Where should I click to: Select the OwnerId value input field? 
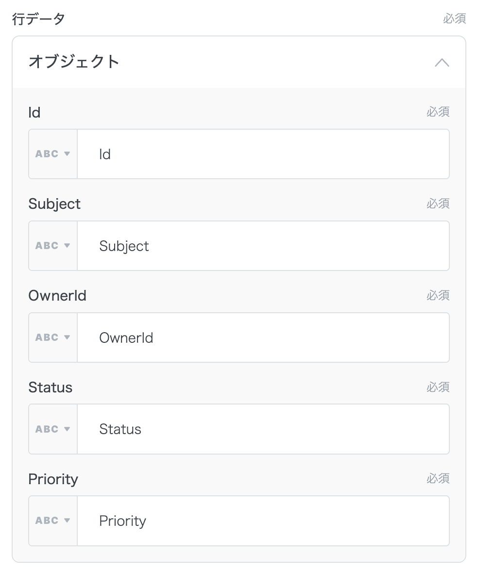click(x=263, y=338)
